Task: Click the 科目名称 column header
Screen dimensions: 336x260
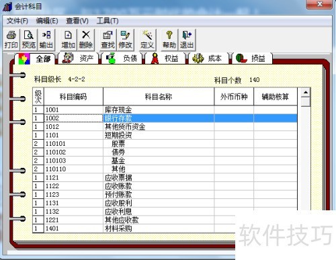Action: [159, 97]
